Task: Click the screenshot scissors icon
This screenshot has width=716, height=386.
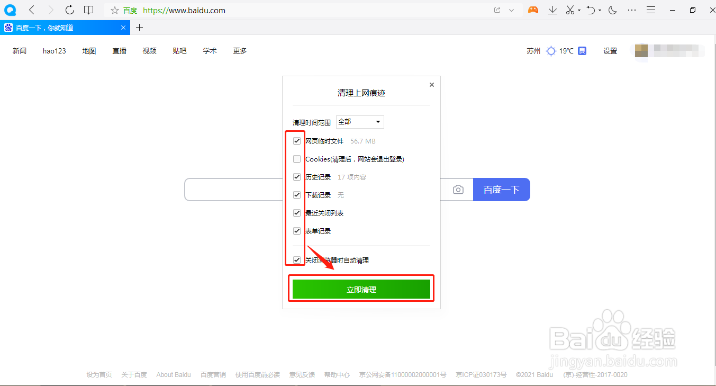Action: [x=571, y=10]
